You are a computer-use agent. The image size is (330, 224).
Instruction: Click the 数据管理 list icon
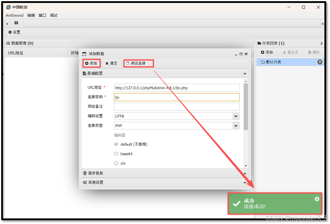coord(8,43)
